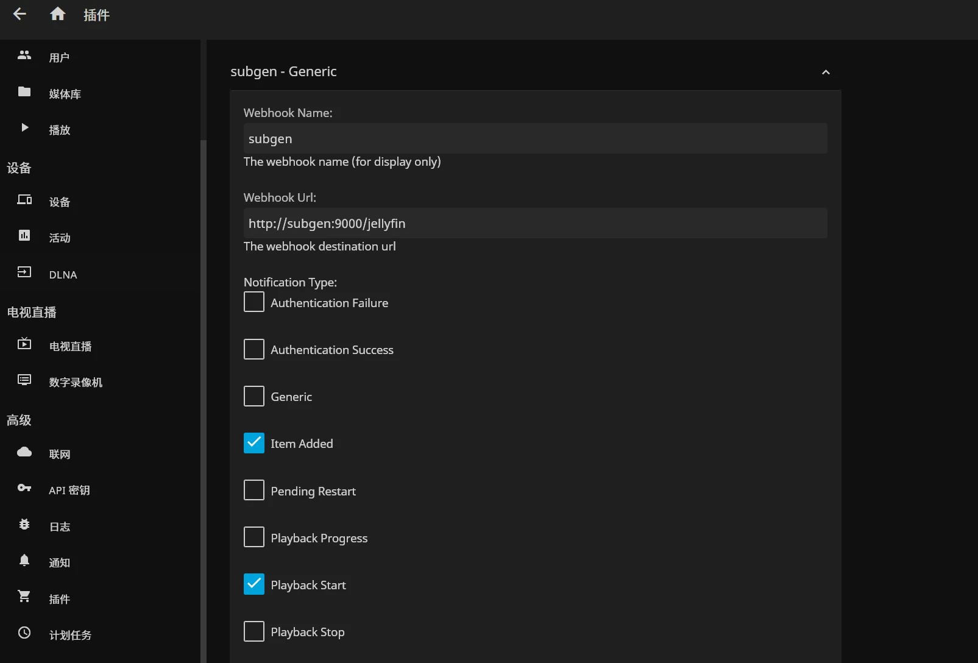Click the back arrow icon

tap(19, 14)
